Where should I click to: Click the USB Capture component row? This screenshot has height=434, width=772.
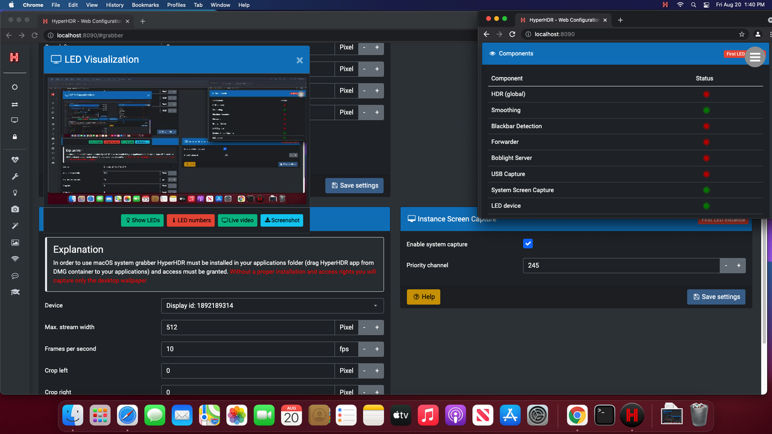click(627, 174)
